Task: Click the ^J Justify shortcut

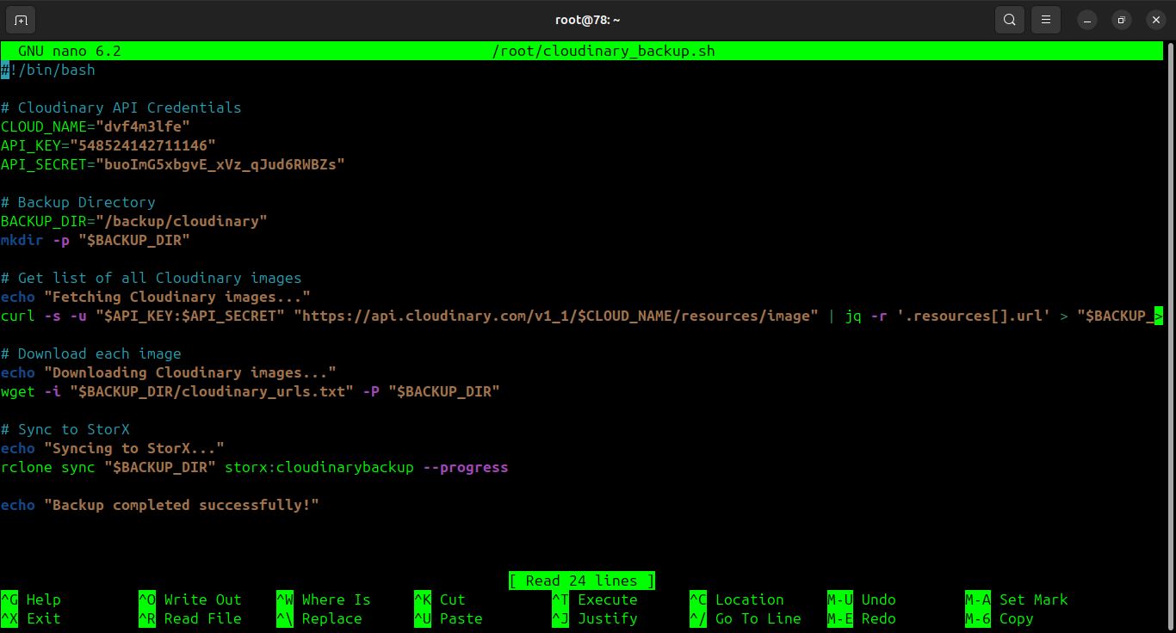Action: pos(595,618)
